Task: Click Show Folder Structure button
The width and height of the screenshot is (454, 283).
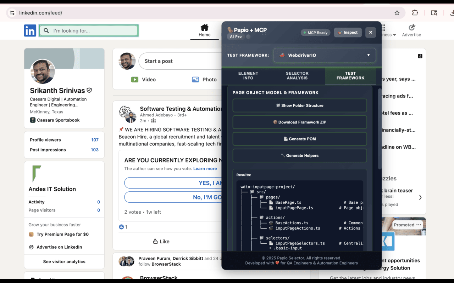Action: [300, 105]
